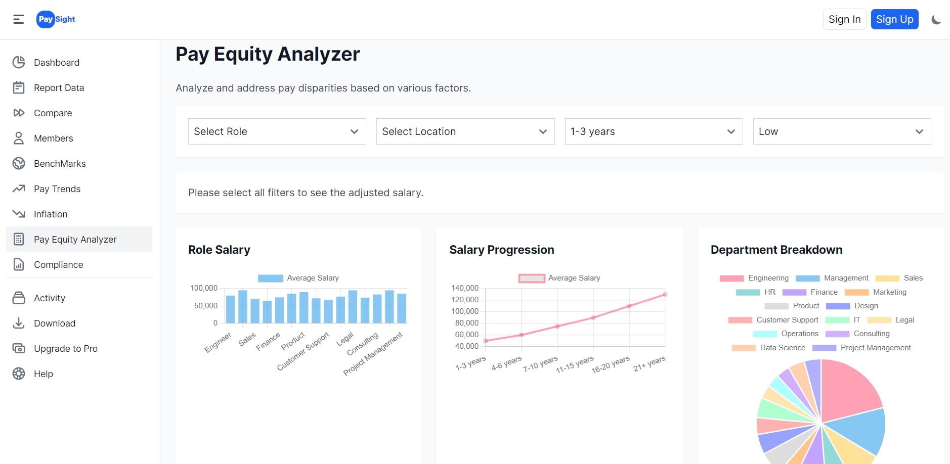Viewport: 950px width, 464px height.
Task: Click the BenchMarks globe icon
Action: (x=19, y=163)
